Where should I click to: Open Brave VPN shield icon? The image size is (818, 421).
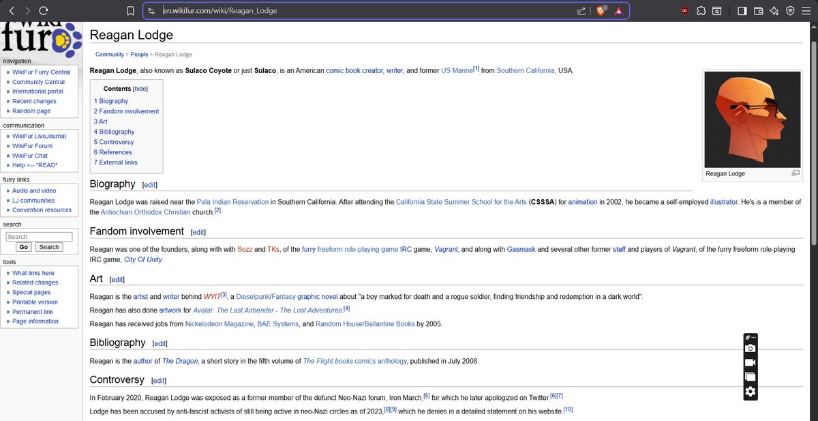[x=790, y=11]
